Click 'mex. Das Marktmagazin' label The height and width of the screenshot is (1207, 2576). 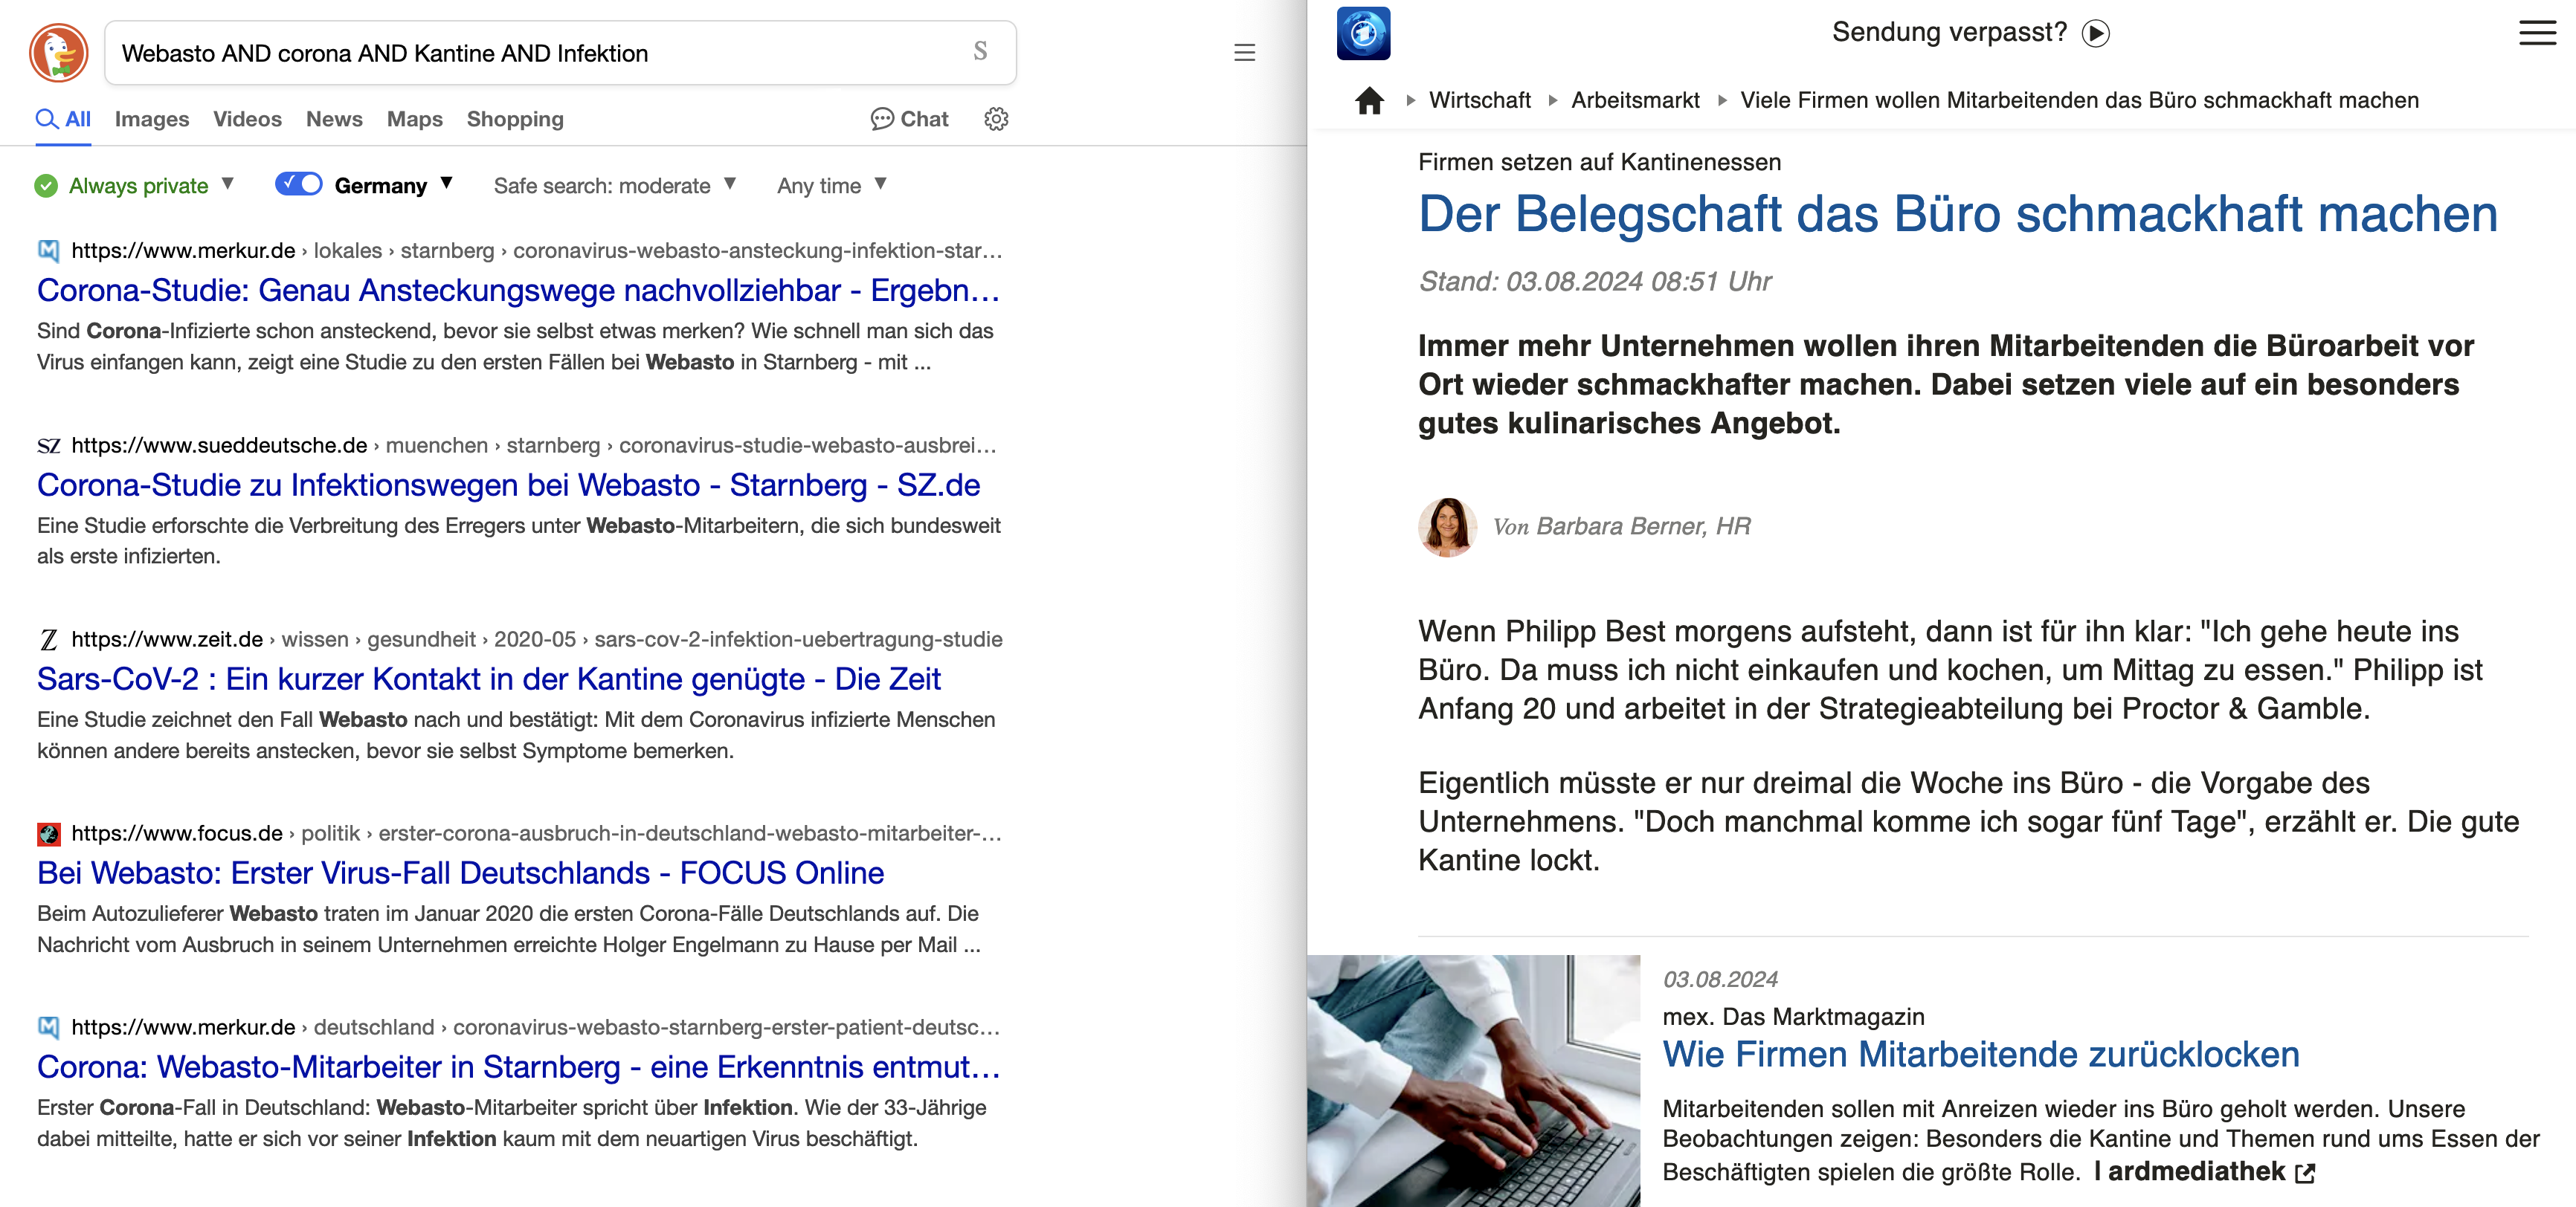click(1793, 1017)
